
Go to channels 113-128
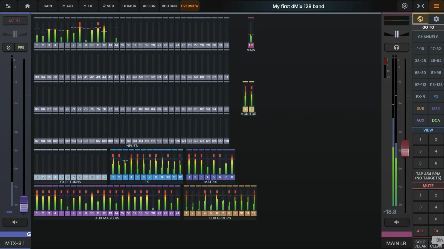[x=436, y=85]
